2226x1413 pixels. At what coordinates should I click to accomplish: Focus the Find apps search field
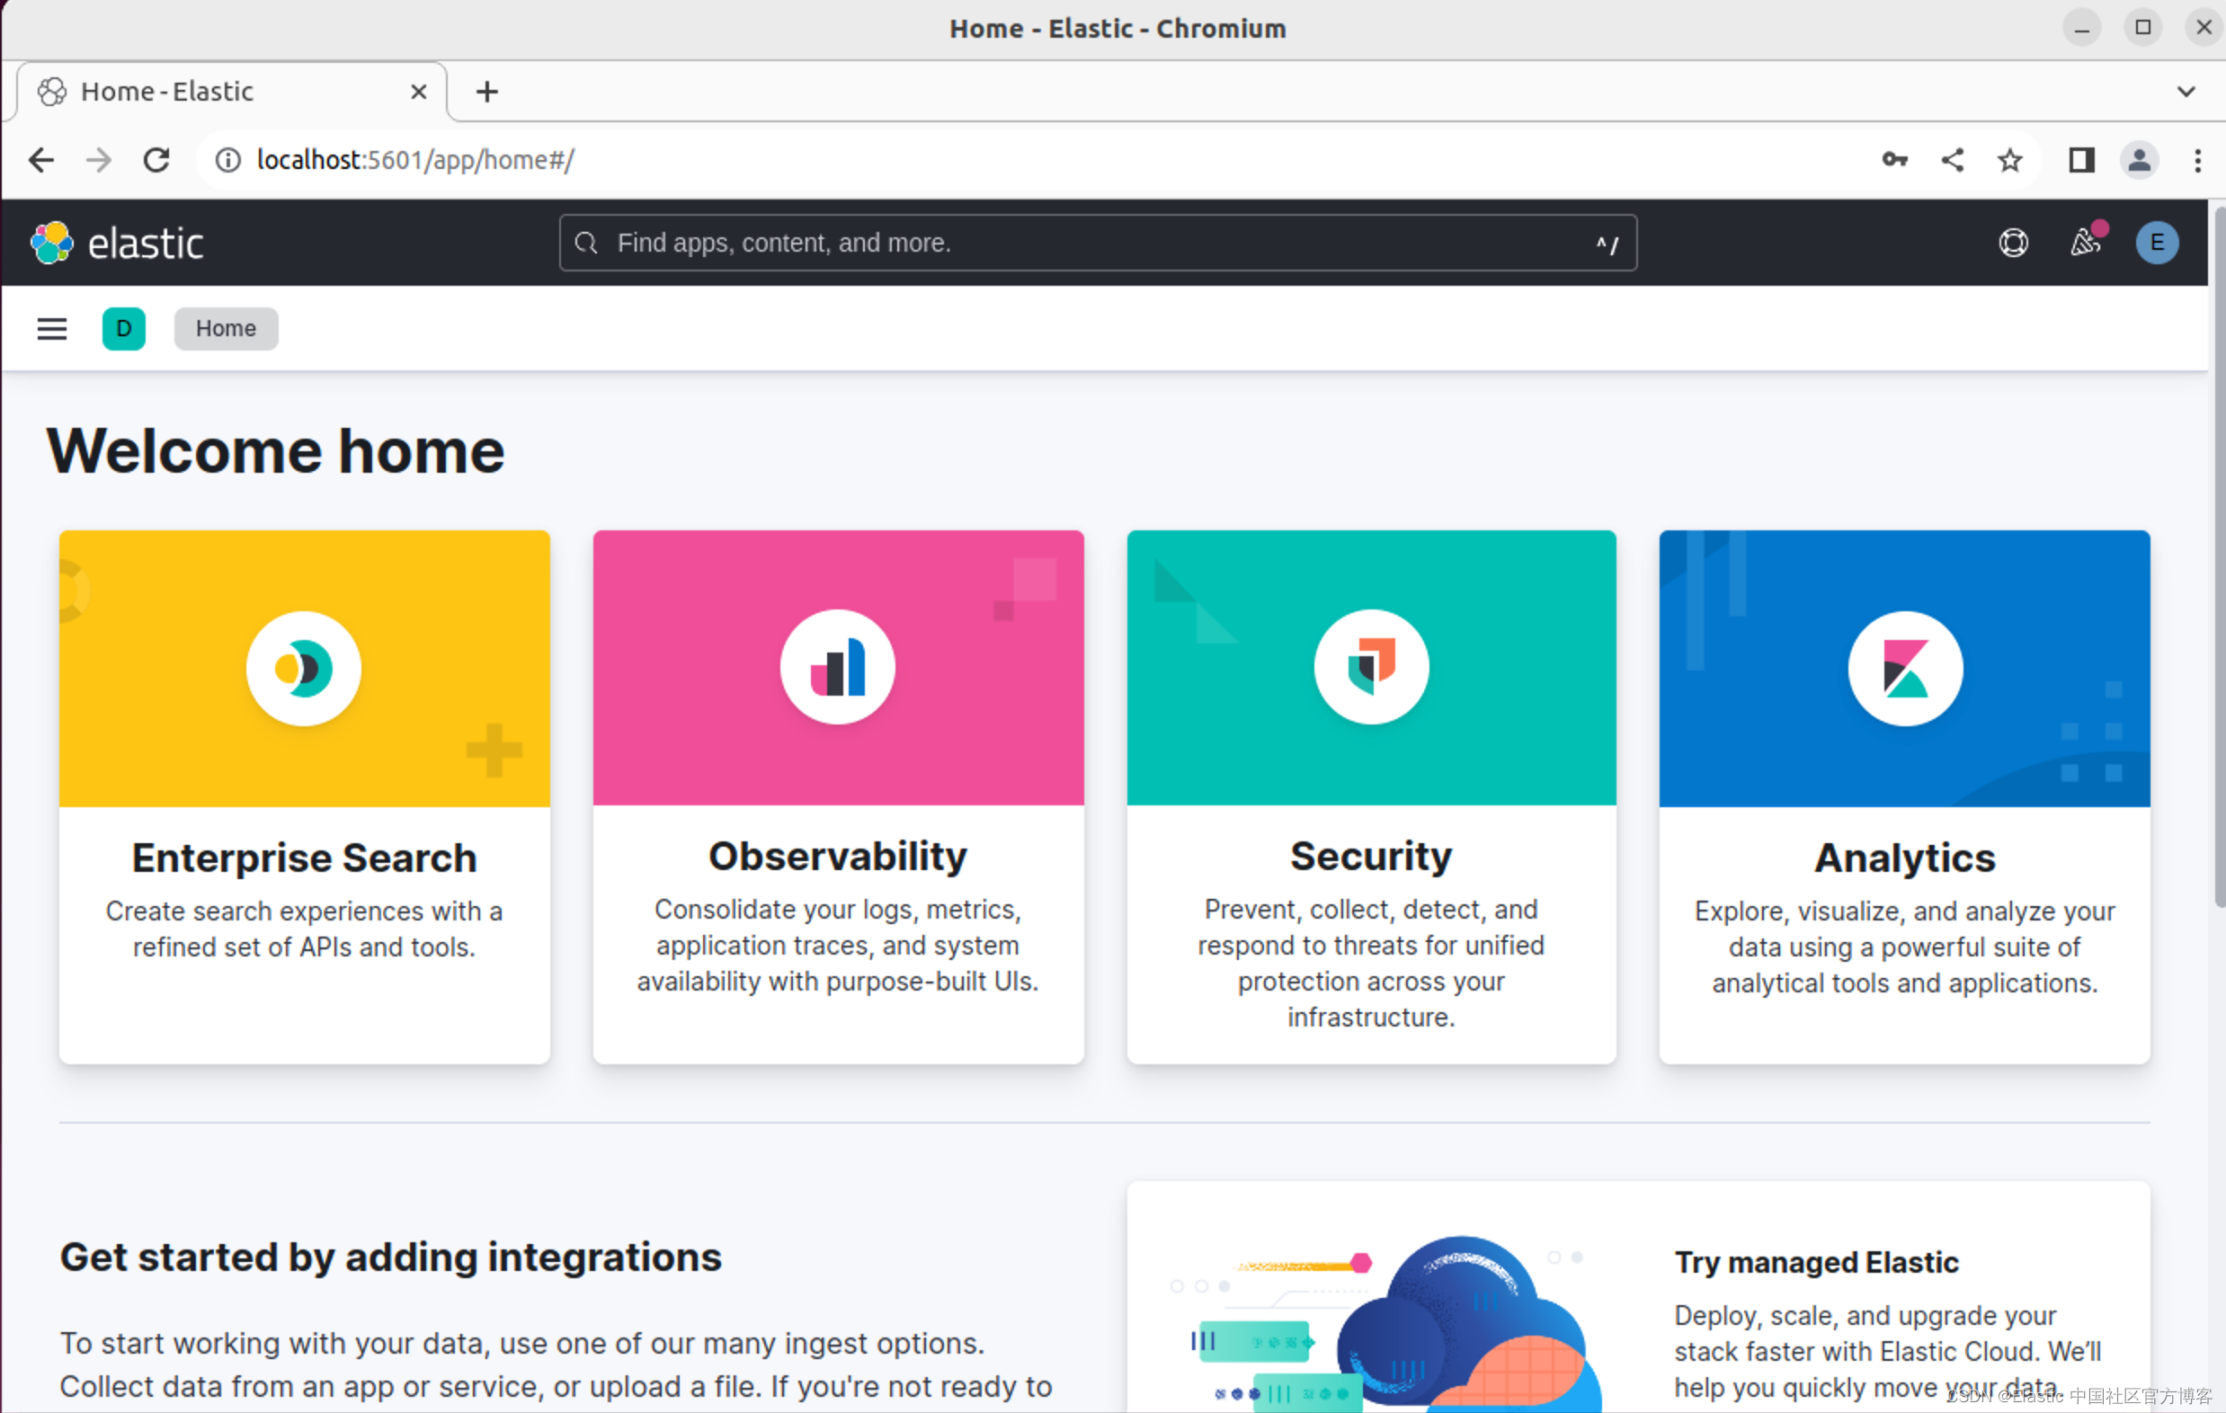(x=1098, y=243)
